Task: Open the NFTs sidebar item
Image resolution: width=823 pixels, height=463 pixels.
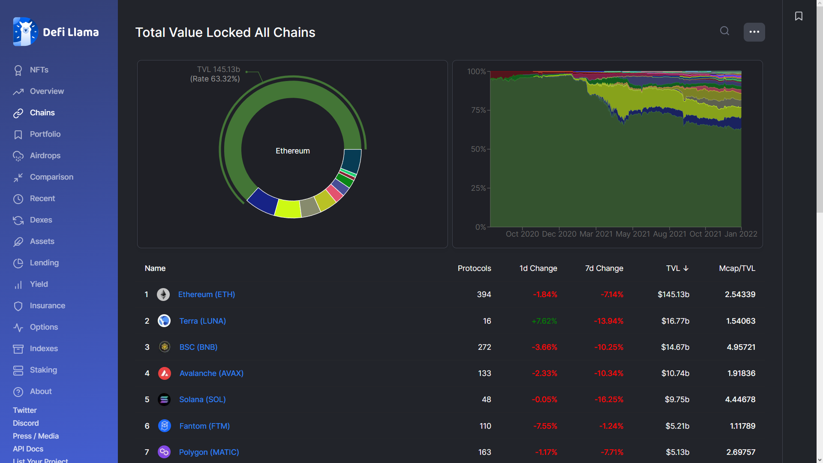Action: click(39, 70)
